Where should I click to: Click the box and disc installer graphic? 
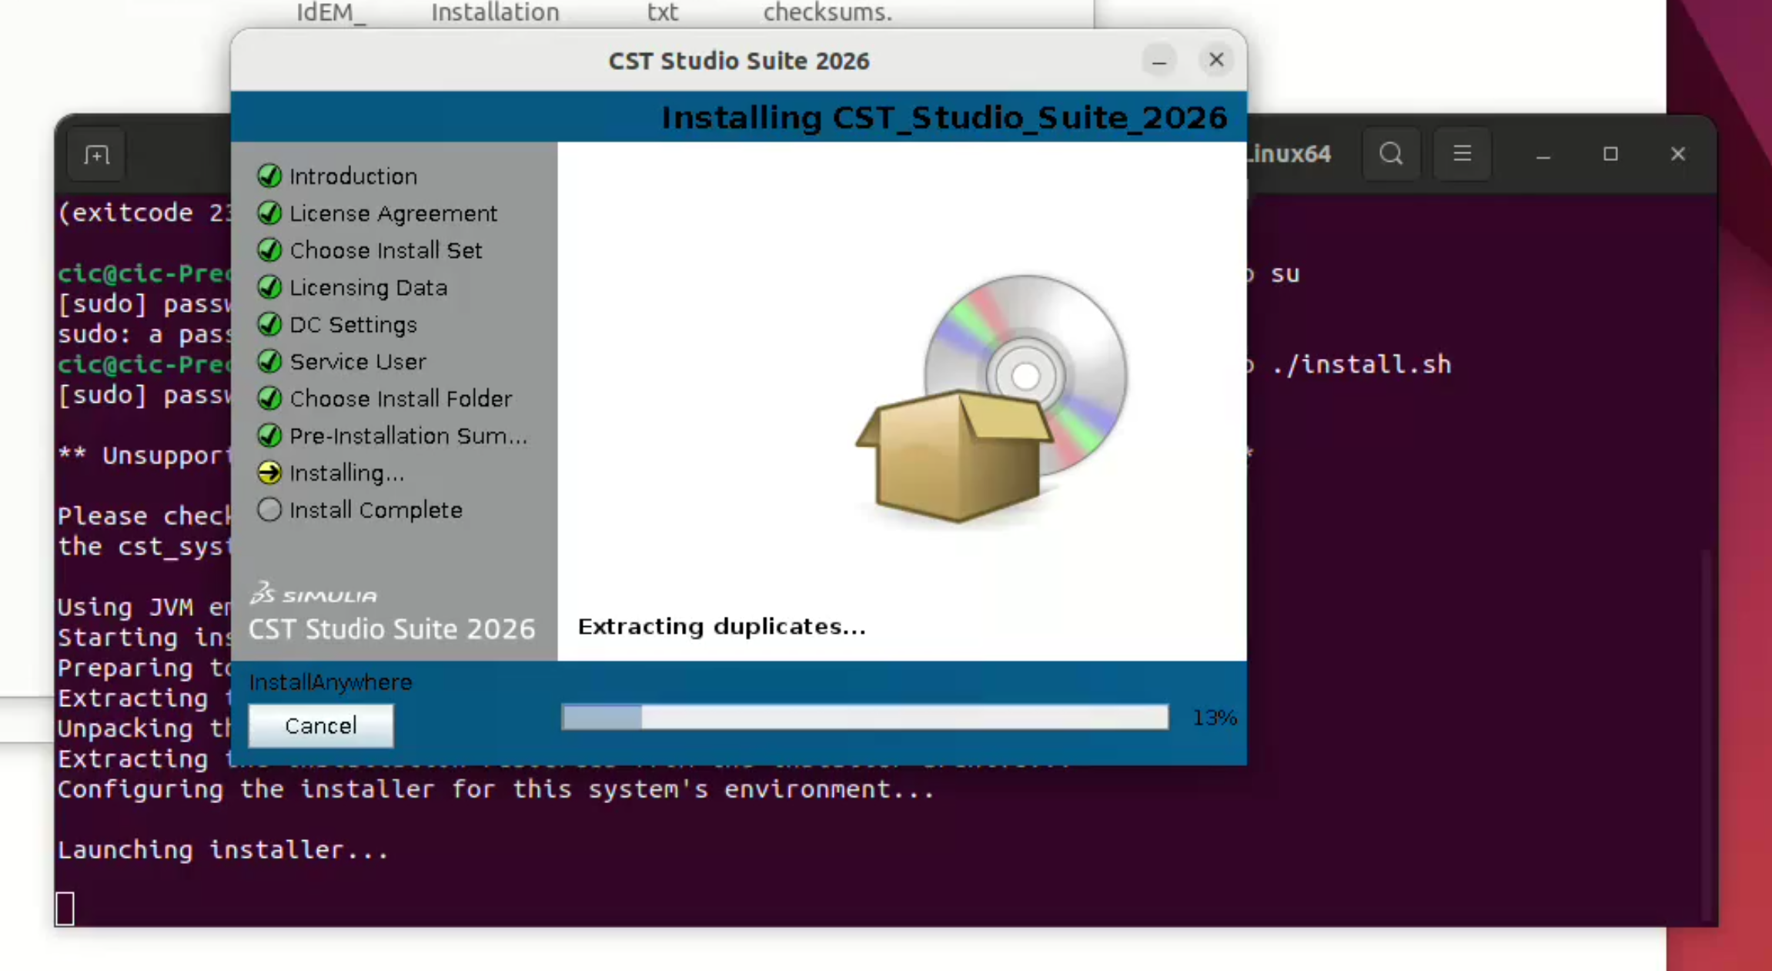(991, 399)
